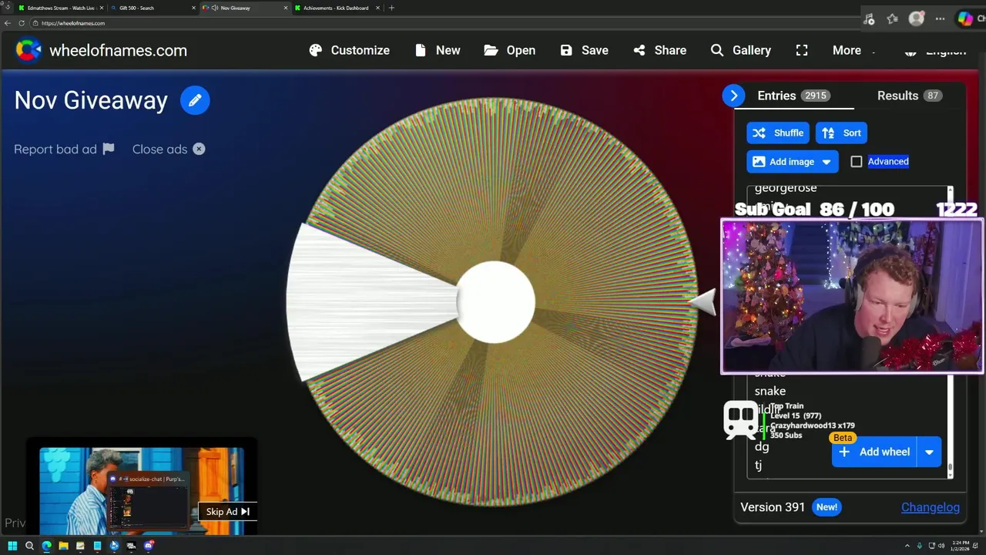Click the wheelofnames.com logo icon
Viewport: 986px width, 555px height.
(x=29, y=50)
